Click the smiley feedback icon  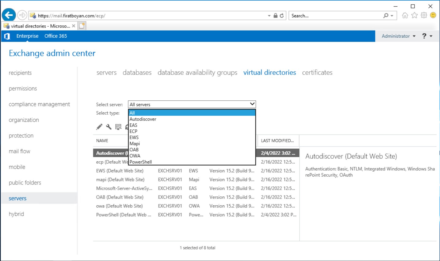point(433,15)
